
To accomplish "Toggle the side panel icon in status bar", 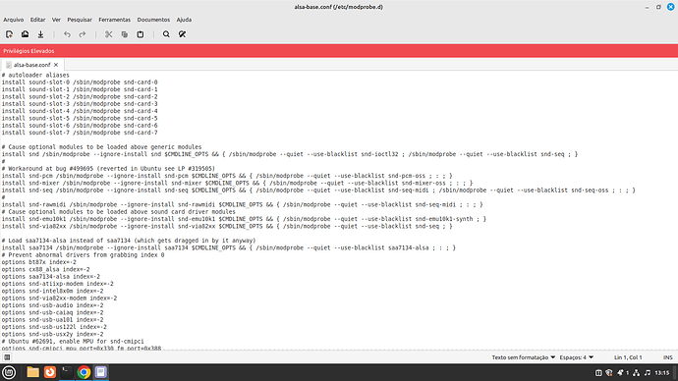I will (7, 357).
